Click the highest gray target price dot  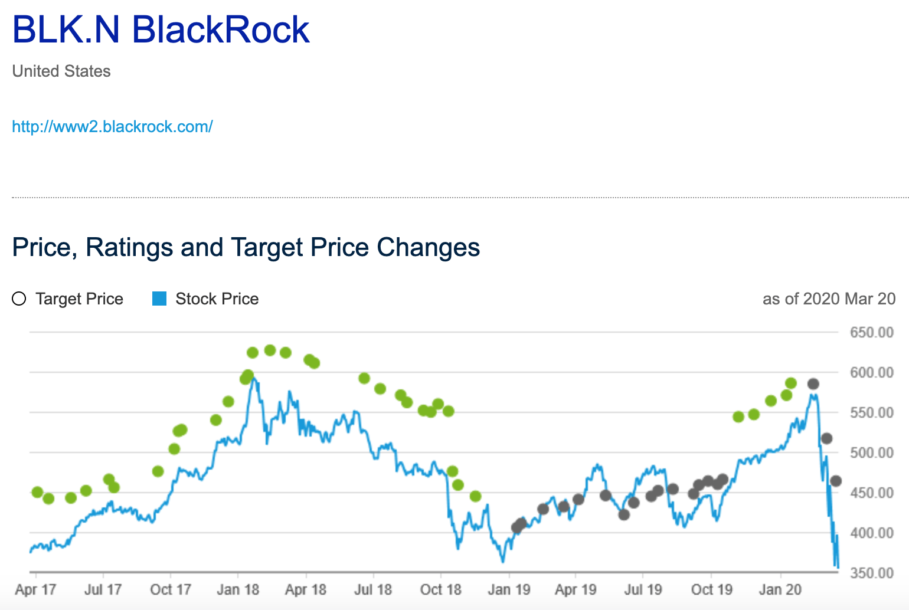pyautogui.click(x=813, y=384)
